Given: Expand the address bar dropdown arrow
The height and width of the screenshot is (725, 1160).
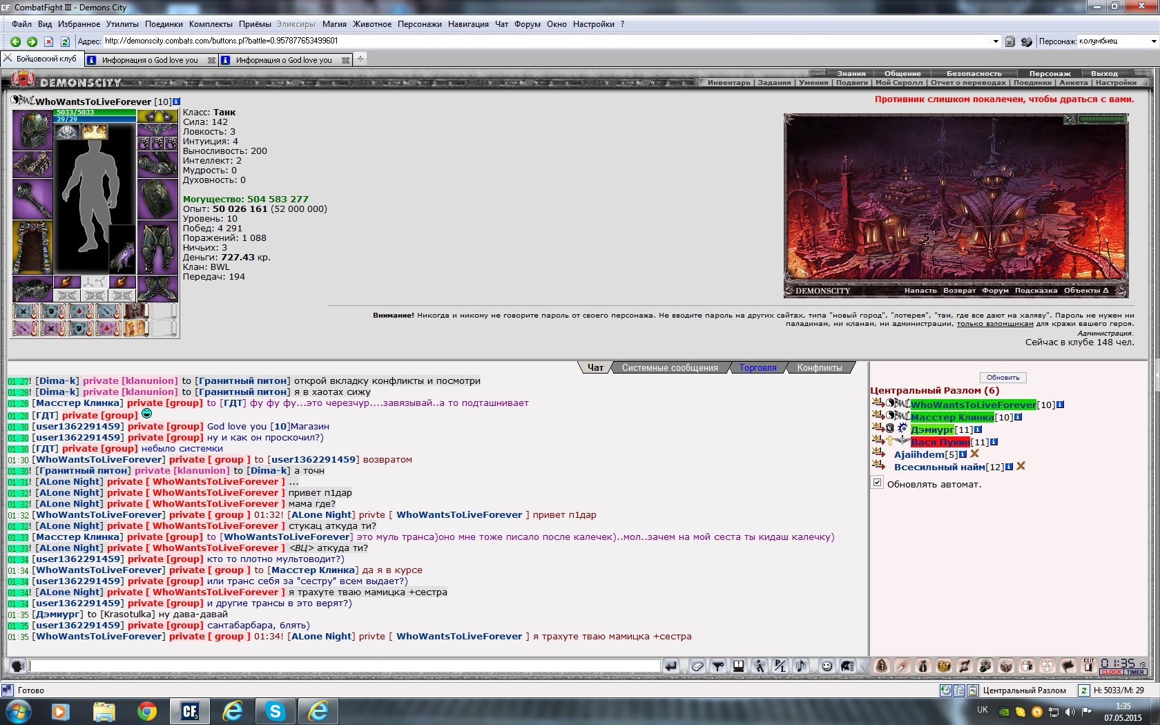Looking at the screenshot, I should (x=996, y=41).
